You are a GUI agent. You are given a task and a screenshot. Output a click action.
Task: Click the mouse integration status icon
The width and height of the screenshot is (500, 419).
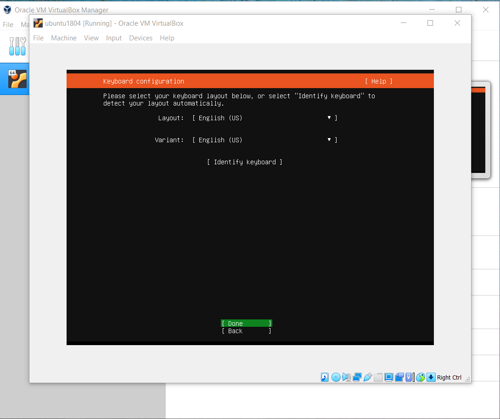[421, 377]
